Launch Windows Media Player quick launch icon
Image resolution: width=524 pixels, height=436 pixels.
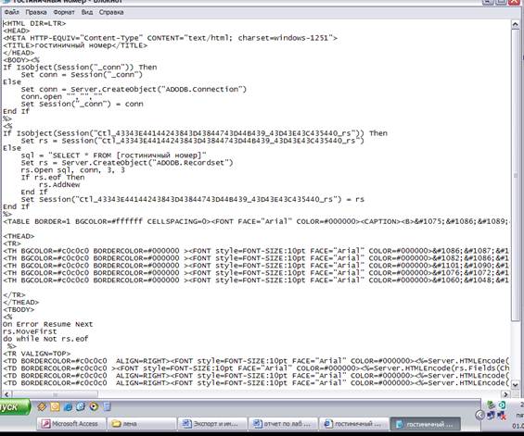pos(94,406)
